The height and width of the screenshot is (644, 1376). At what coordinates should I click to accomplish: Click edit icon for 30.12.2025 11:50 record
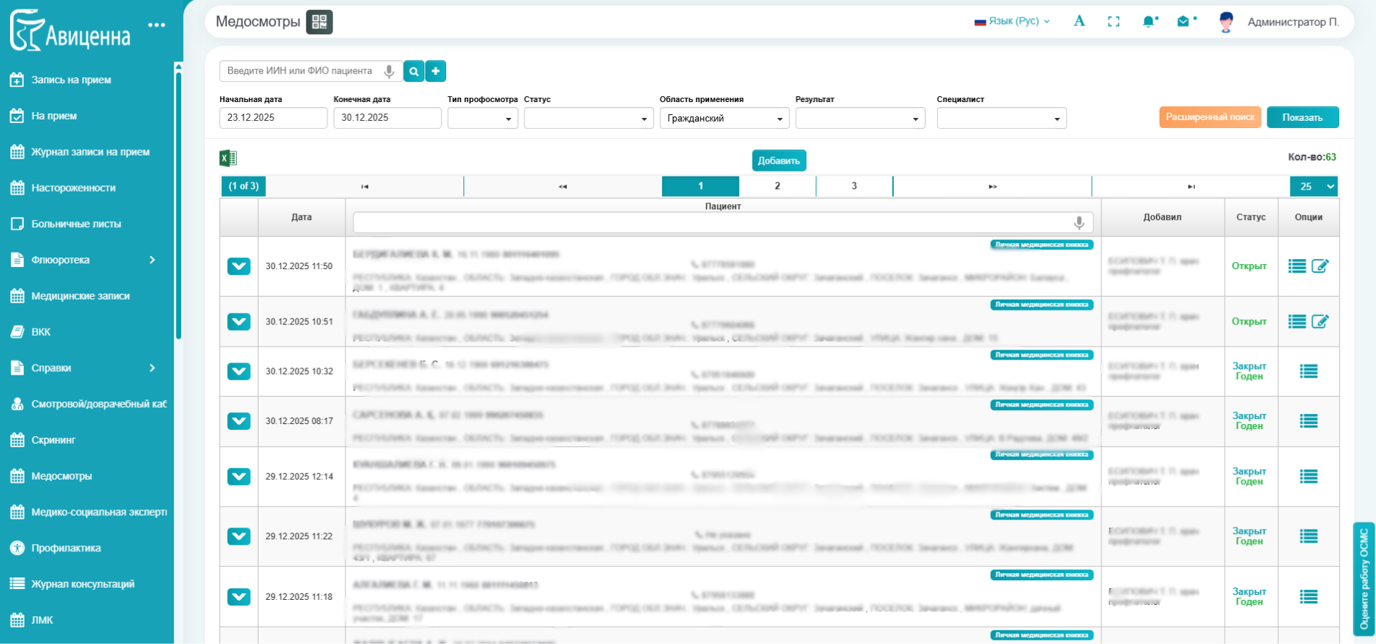pos(1320,266)
